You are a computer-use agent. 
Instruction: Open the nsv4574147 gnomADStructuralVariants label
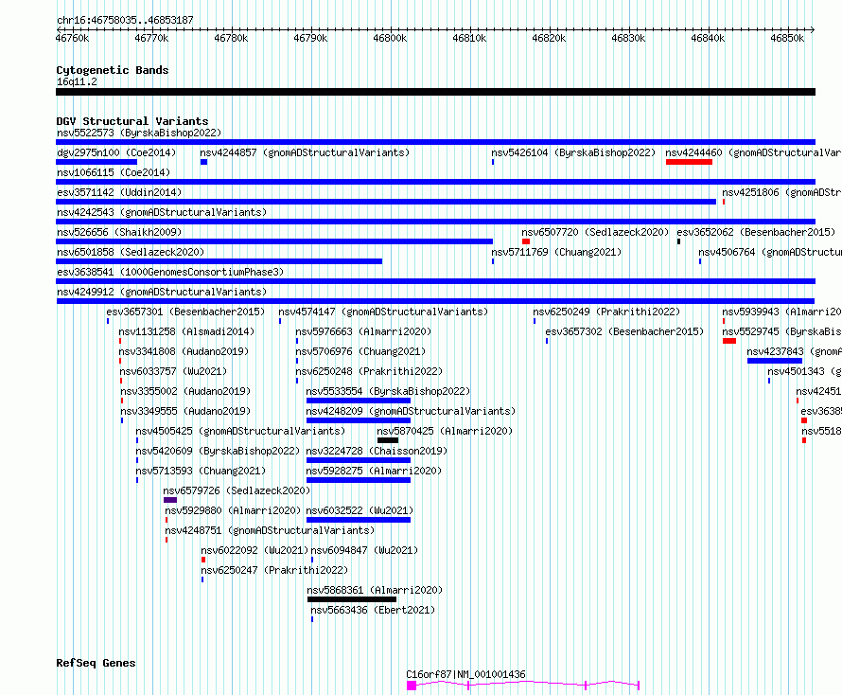[x=383, y=312]
